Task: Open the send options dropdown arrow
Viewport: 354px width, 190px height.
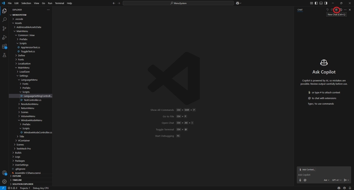Action: [x=348, y=180]
